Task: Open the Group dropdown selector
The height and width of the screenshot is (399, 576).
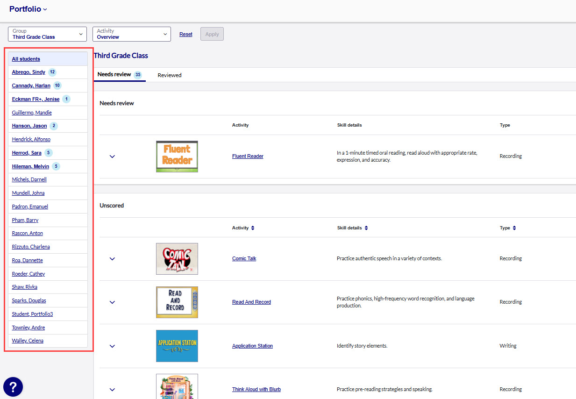Action: tap(47, 34)
